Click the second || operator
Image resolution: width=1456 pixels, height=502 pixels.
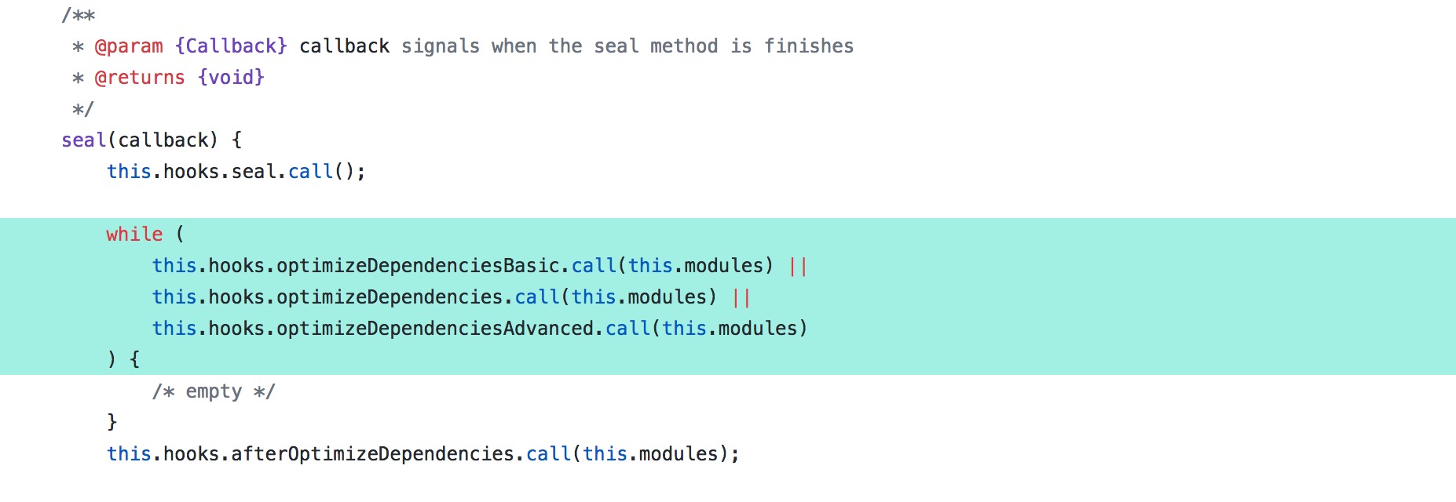[x=741, y=297]
